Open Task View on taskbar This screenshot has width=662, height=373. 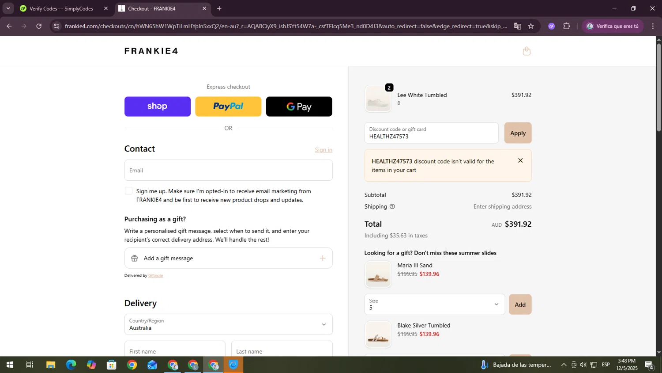30,365
